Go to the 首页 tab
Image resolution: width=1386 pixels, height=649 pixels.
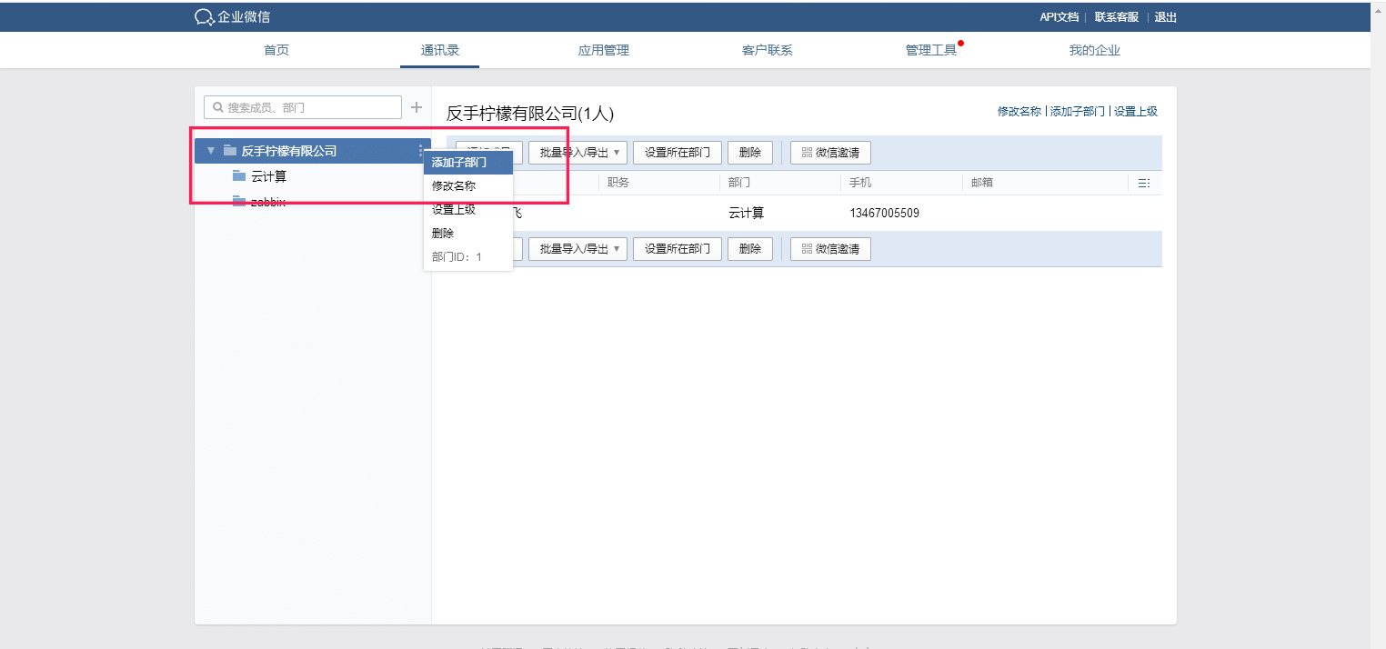point(276,50)
